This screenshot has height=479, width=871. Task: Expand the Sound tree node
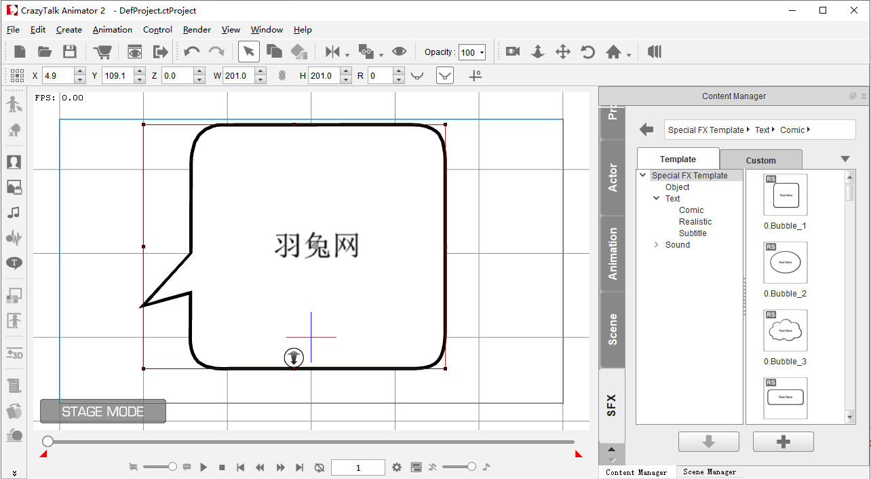pos(656,245)
